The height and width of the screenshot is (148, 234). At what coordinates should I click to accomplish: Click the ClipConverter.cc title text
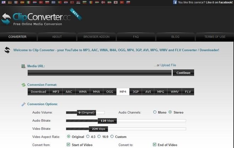click(41, 17)
